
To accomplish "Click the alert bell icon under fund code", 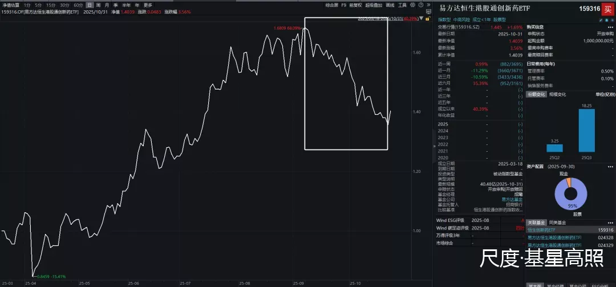I will tap(606, 19).
